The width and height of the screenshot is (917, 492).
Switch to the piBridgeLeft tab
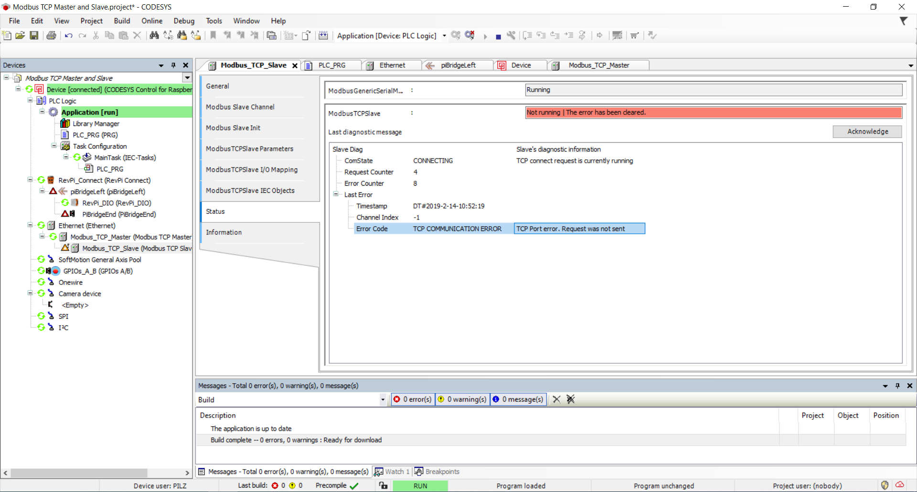tap(458, 65)
